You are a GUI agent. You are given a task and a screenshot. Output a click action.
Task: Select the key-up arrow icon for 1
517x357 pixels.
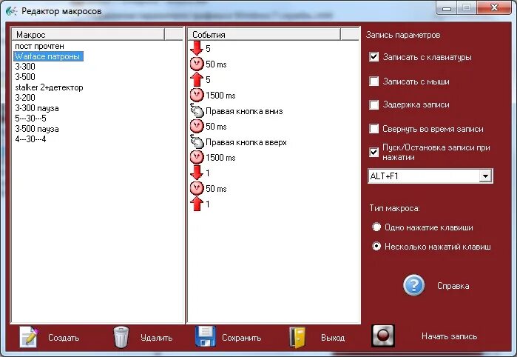click(x=197, y=204)
